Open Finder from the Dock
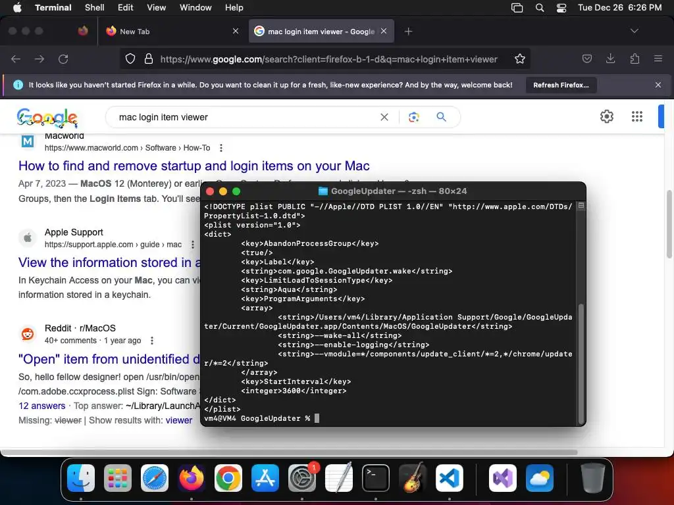This screenshot has height=505, width=674. 81,478
